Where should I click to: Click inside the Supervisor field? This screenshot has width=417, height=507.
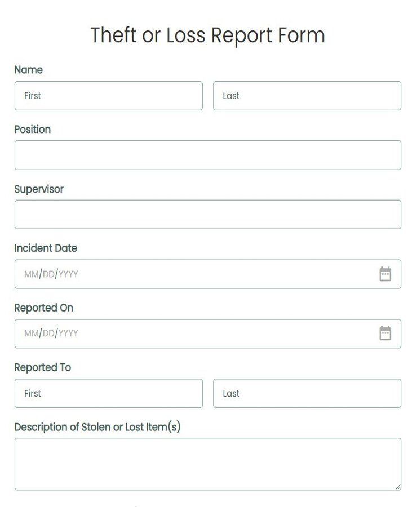[207, 215]
